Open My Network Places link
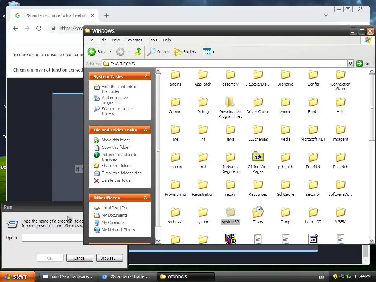 118,230
